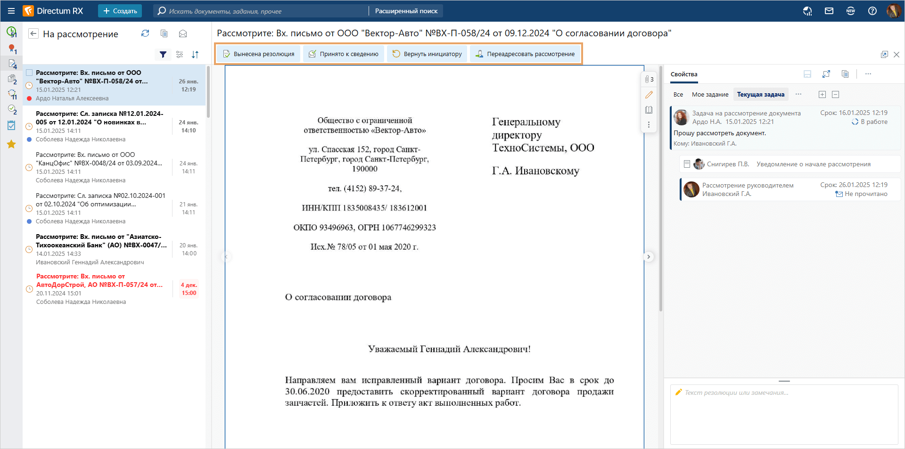905x449 pixels.
Task: Click Принято к сведению button
Action: (344, 54)
